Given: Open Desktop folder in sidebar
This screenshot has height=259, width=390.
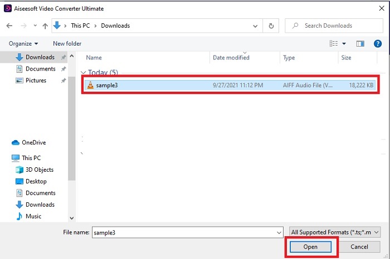Looking at the screenshot, I should [x=31, y=181].
